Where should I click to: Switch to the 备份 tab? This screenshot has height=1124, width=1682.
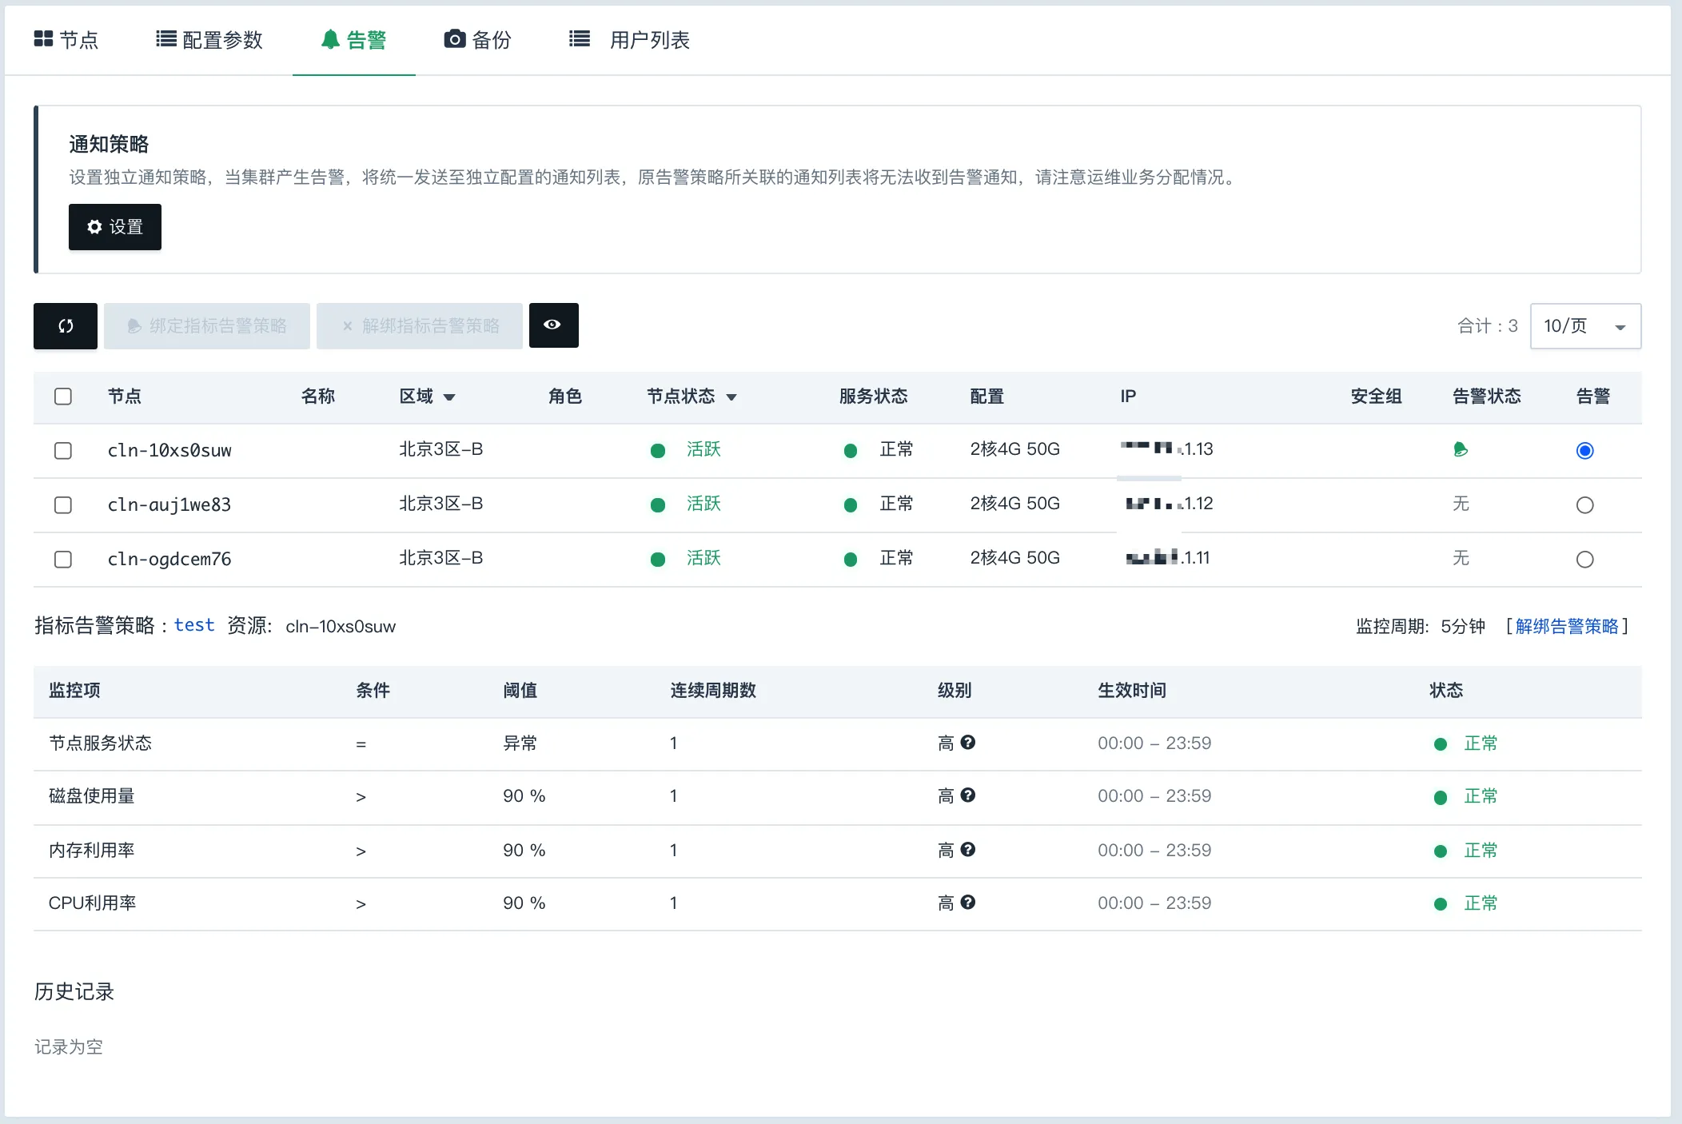point(478,39)
